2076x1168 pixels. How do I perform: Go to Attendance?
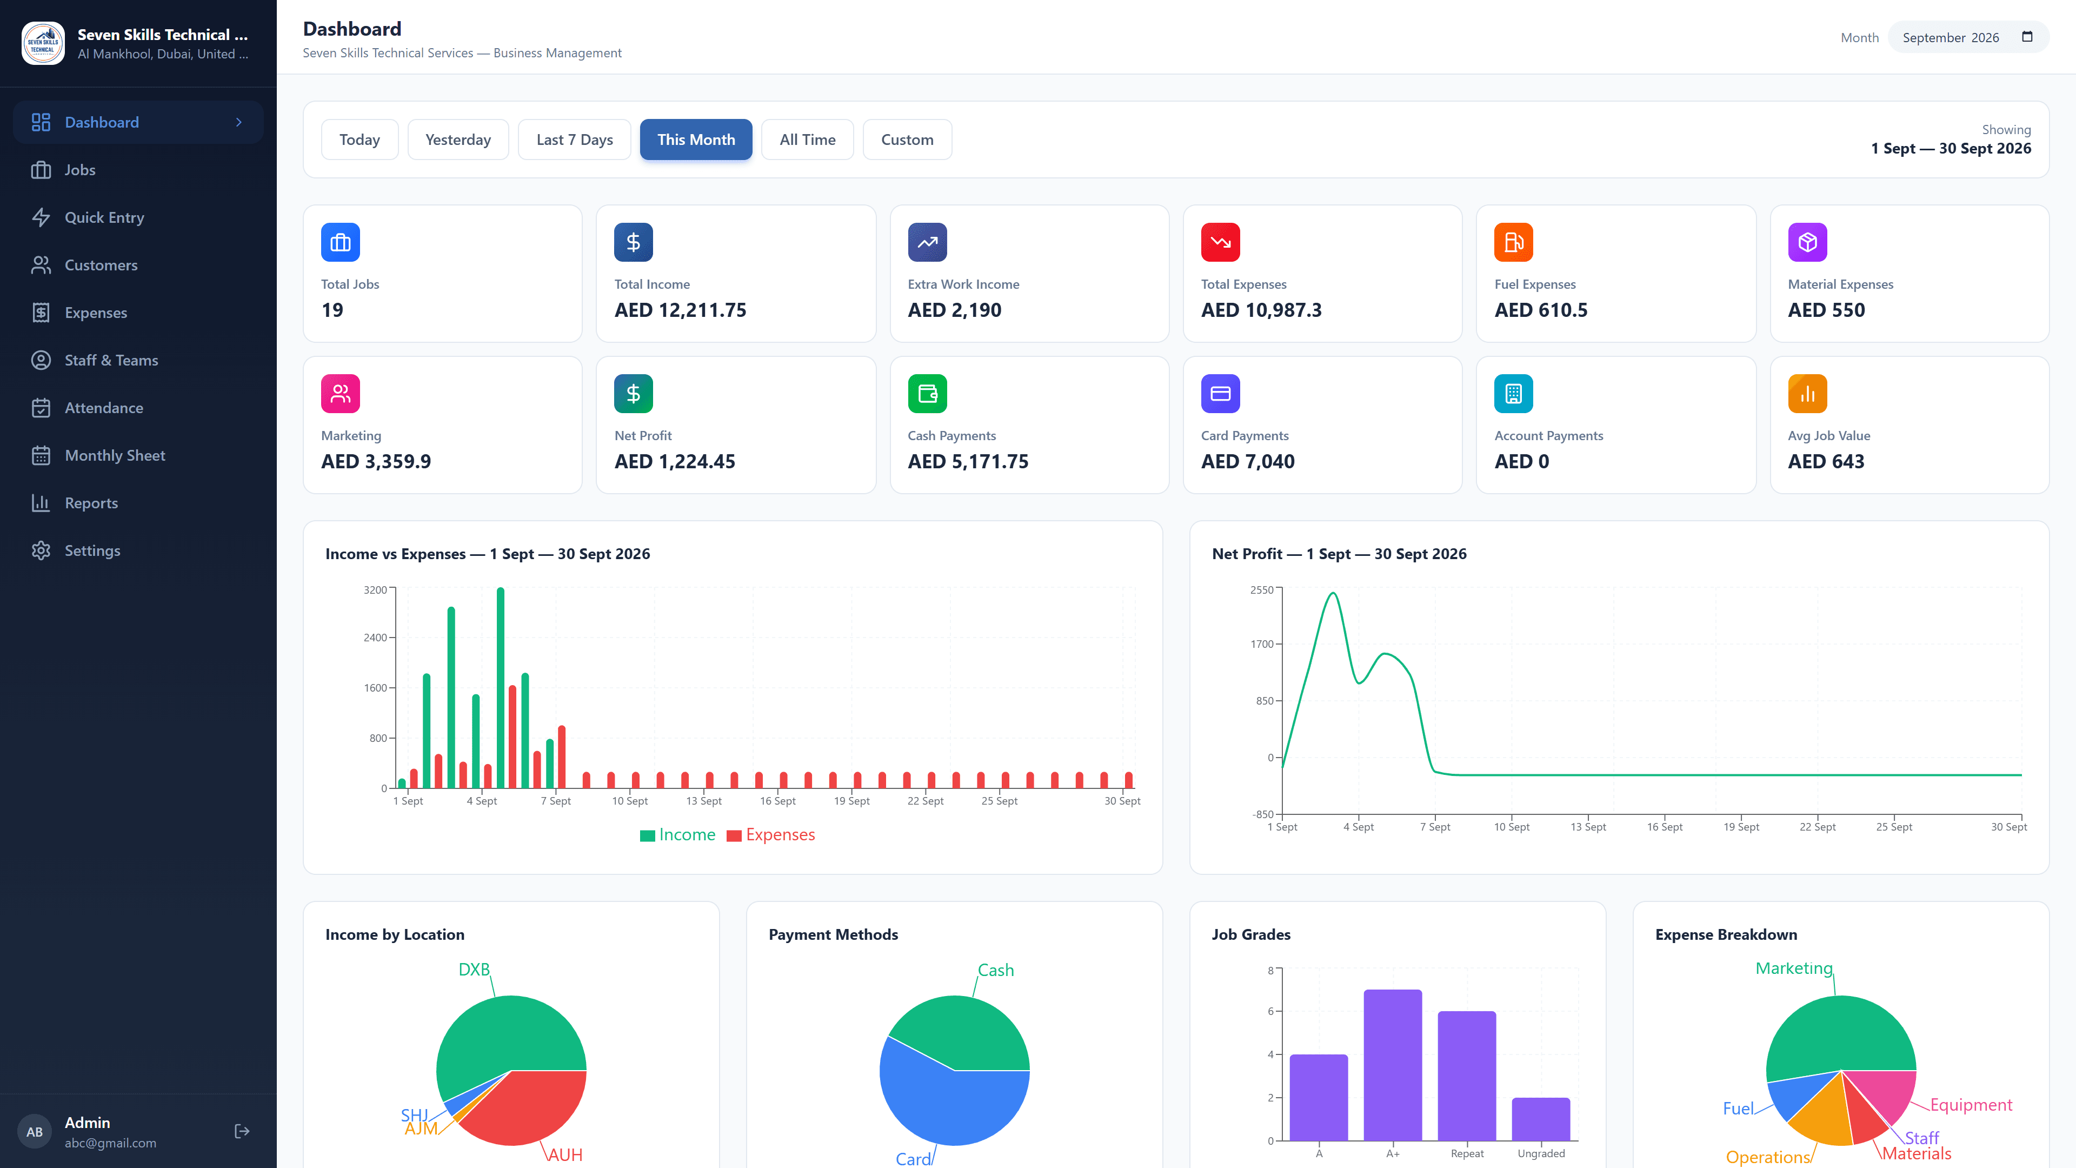click(x=138, y=408)
